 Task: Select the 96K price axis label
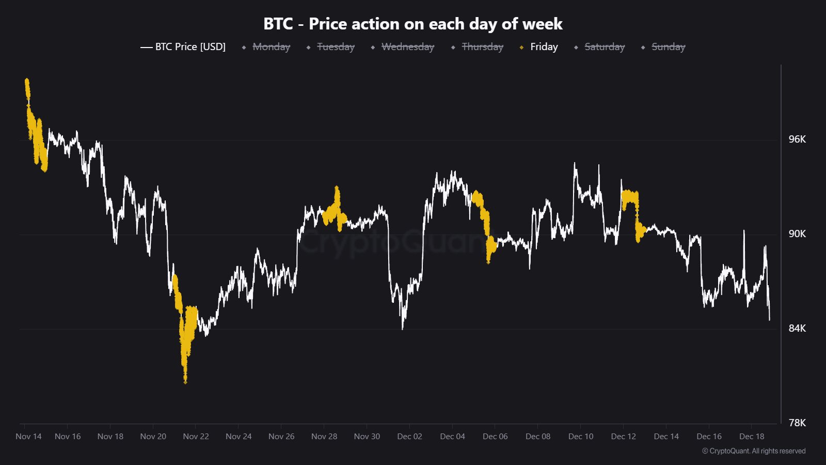click(x=797, y=139)
